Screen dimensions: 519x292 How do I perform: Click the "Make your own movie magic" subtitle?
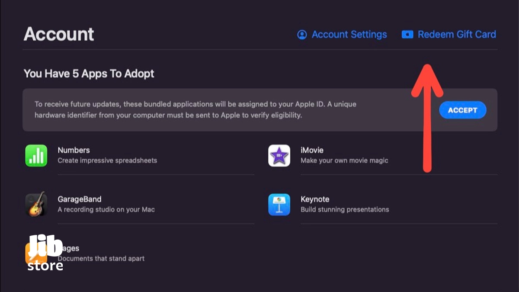coord(344,160)
